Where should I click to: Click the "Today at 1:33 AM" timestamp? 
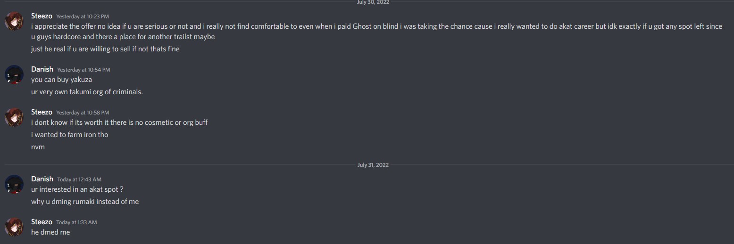pos(76,222)
